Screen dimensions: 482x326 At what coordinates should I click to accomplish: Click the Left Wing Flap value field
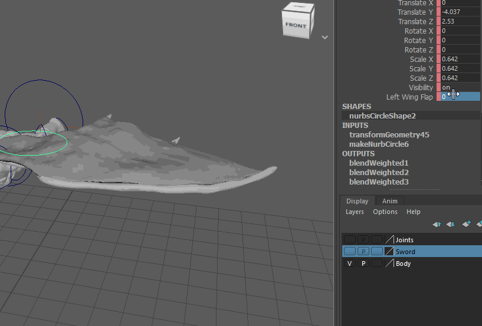click(460, 97)
